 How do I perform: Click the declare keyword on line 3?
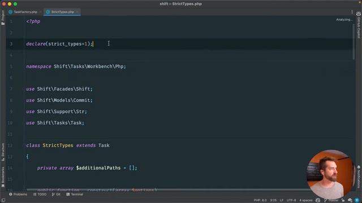pyautogui.click(x=36, y=44)
